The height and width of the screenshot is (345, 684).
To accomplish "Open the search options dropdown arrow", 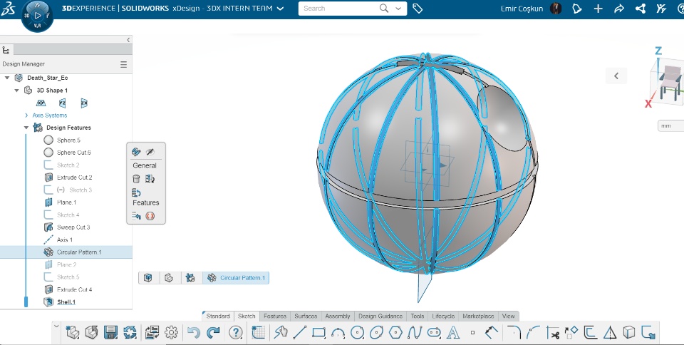I will (399, 9).
